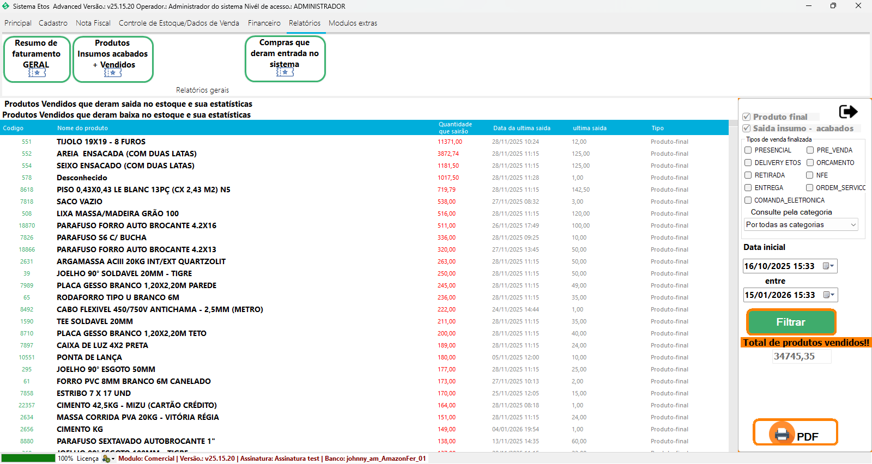This screenshot has width=872, height=464.
Task: Check the DELIVERY ETOS checkbox
Action: click(x=748, y=163)
